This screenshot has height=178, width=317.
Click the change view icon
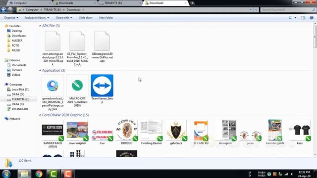(291, 18)
